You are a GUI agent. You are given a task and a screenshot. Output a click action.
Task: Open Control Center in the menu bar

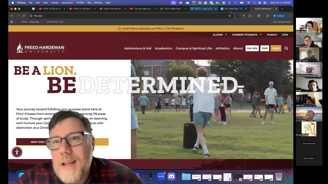tap(265, 3)
